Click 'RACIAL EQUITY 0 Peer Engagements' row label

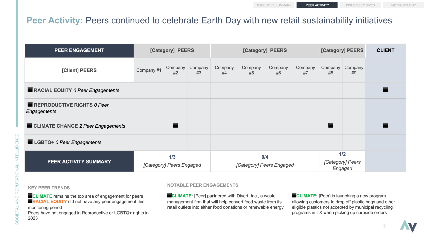click(76, 90)
